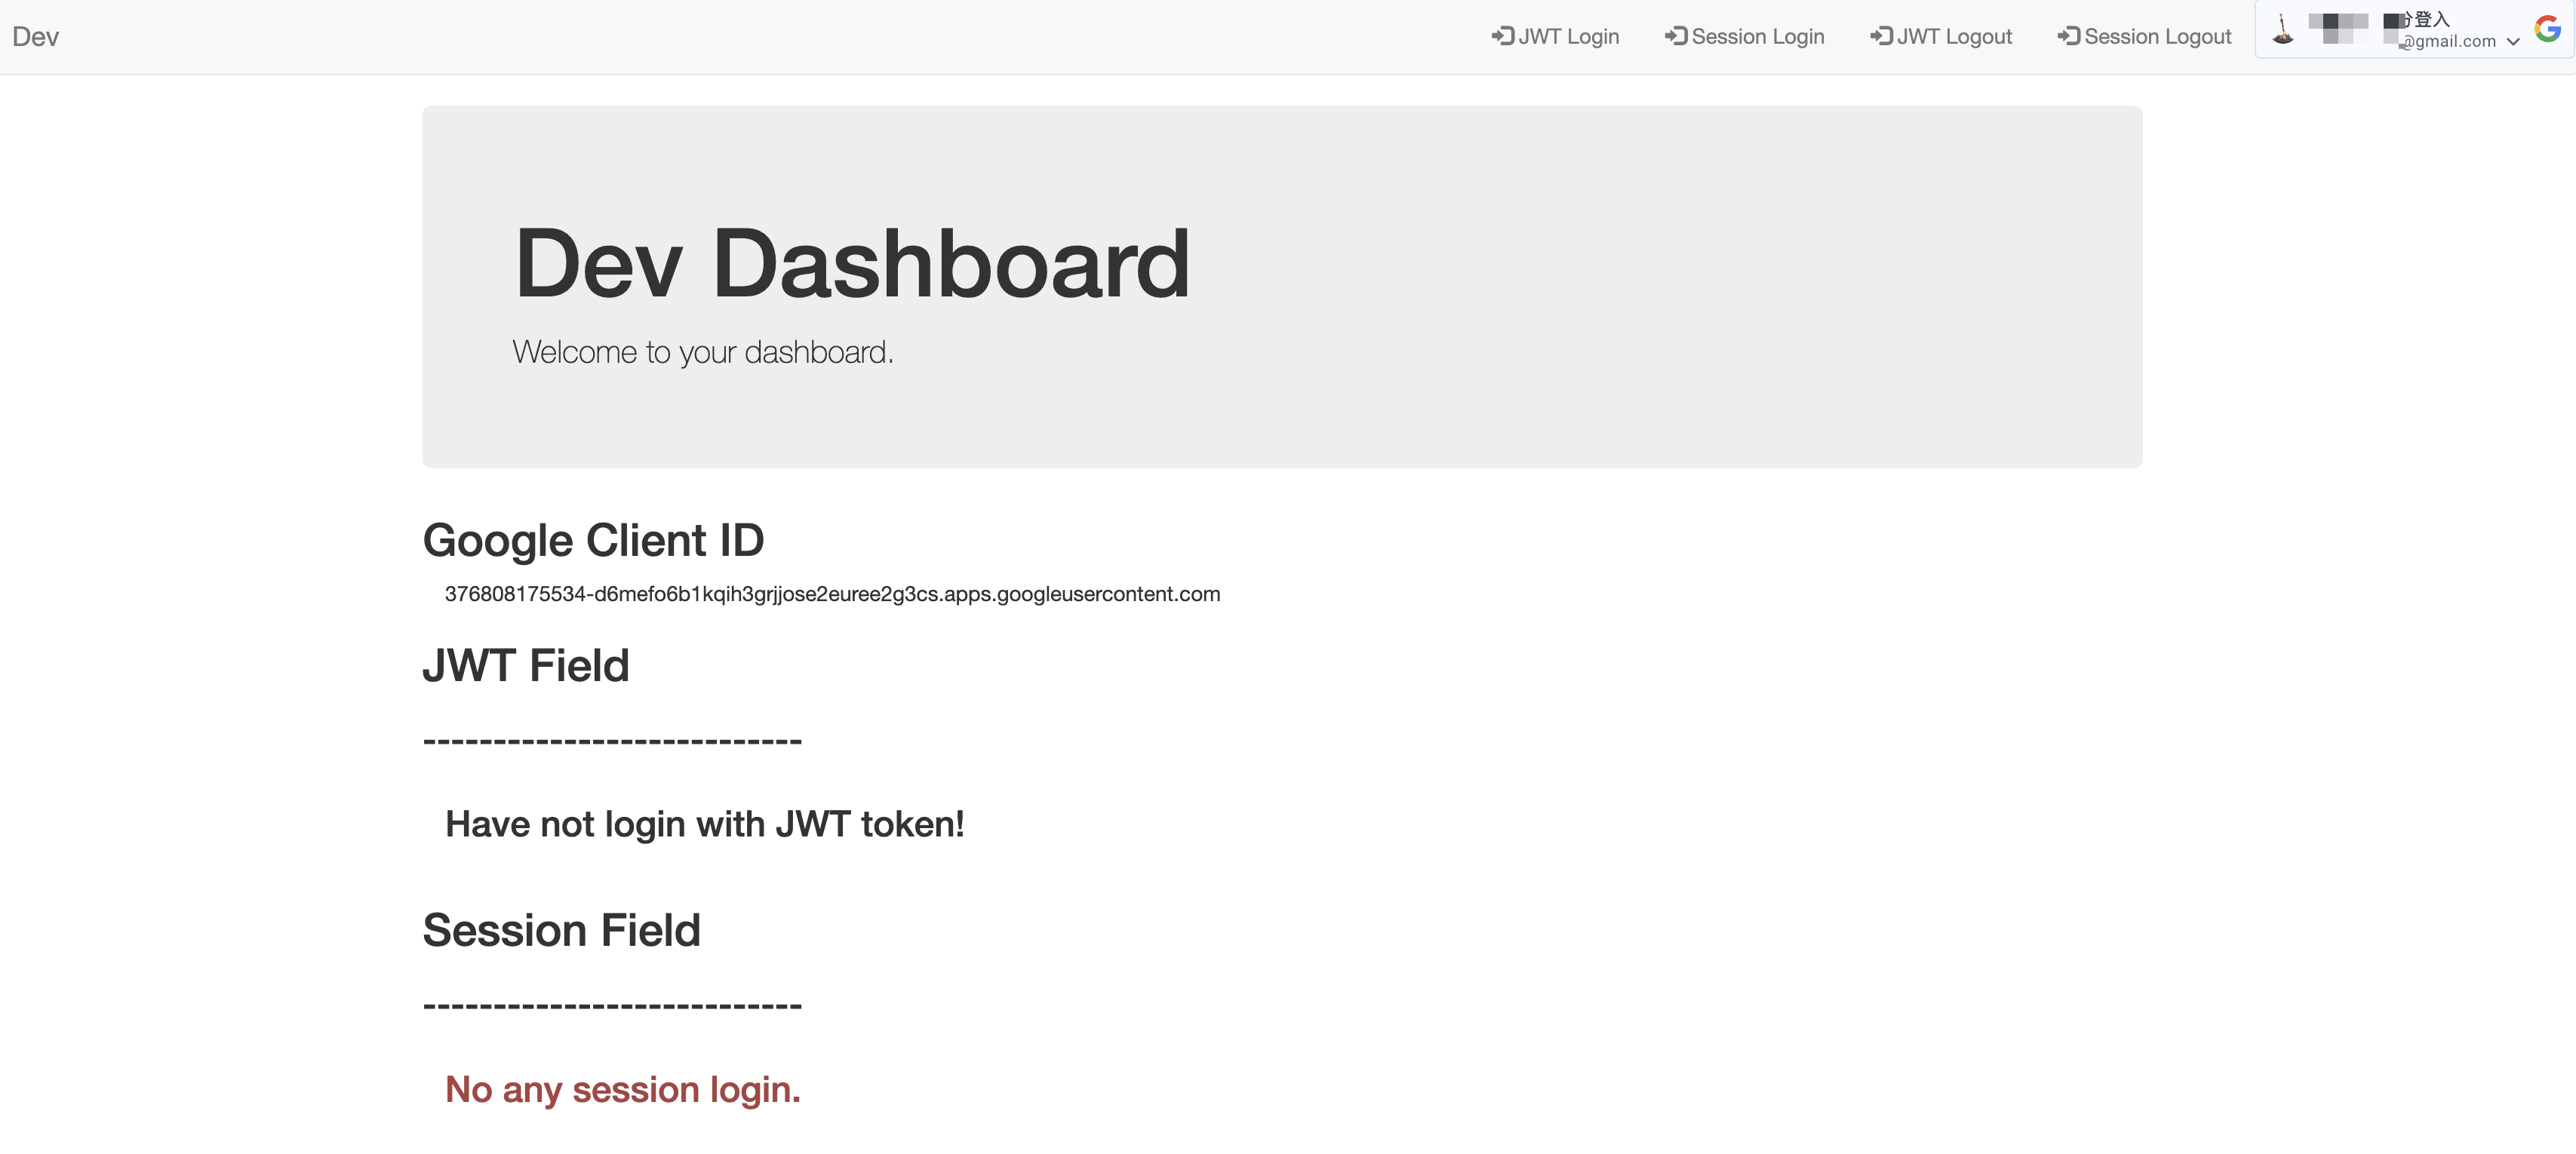2576x1154 pixels.
Task: Click the red 'No any session login.' message
Action: [623, 1089]
